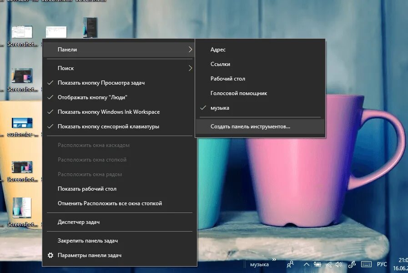Expand the музыка toolbar double chevron
Screen dimensions: 408x273
tap(274, 259)
